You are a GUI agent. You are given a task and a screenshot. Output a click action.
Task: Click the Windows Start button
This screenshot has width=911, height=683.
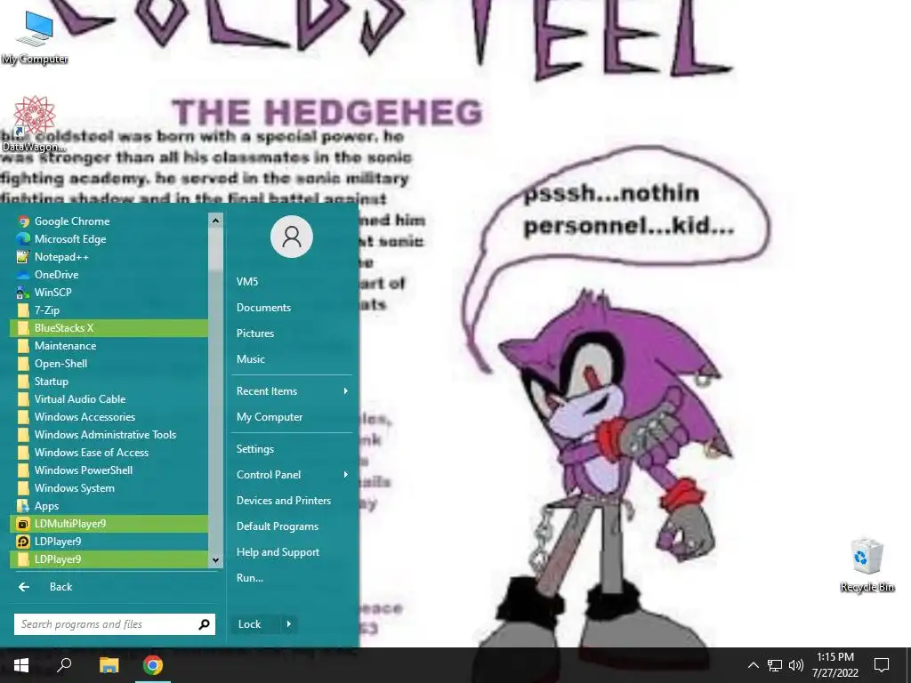tap(21, 665)
